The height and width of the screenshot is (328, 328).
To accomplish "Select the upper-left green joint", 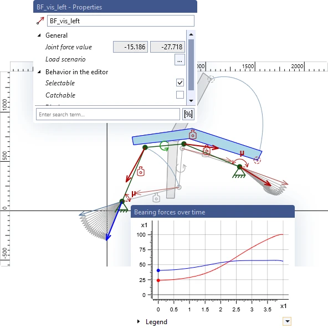I will [145, 147].
